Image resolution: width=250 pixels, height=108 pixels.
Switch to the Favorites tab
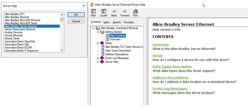click(x=129, y=22)
